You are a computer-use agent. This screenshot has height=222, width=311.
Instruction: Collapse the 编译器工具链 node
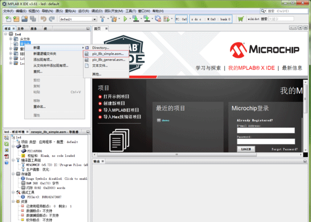point(13,160)
